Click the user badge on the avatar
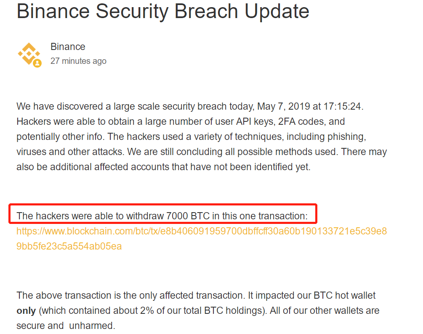This screenshot has height=334, width=423. [37, 63]
